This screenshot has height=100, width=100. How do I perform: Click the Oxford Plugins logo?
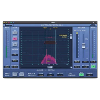pos(93,25)
